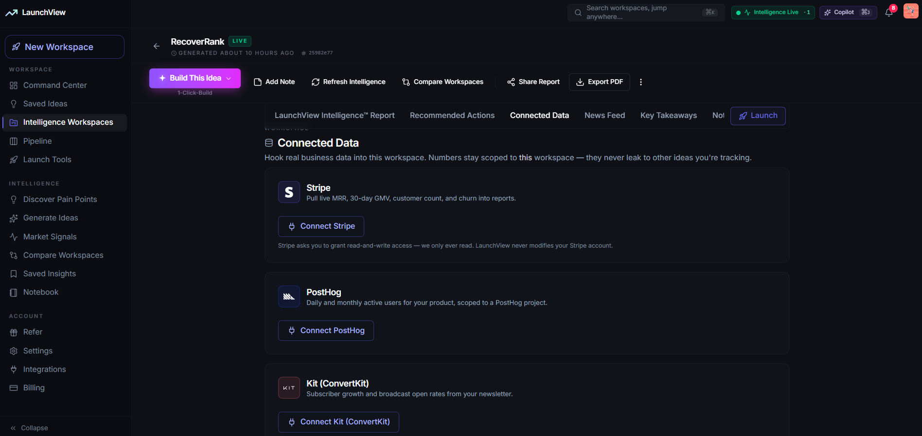
Task: Switch to LaunchView Intelligence Report tab
Action: 335,116
